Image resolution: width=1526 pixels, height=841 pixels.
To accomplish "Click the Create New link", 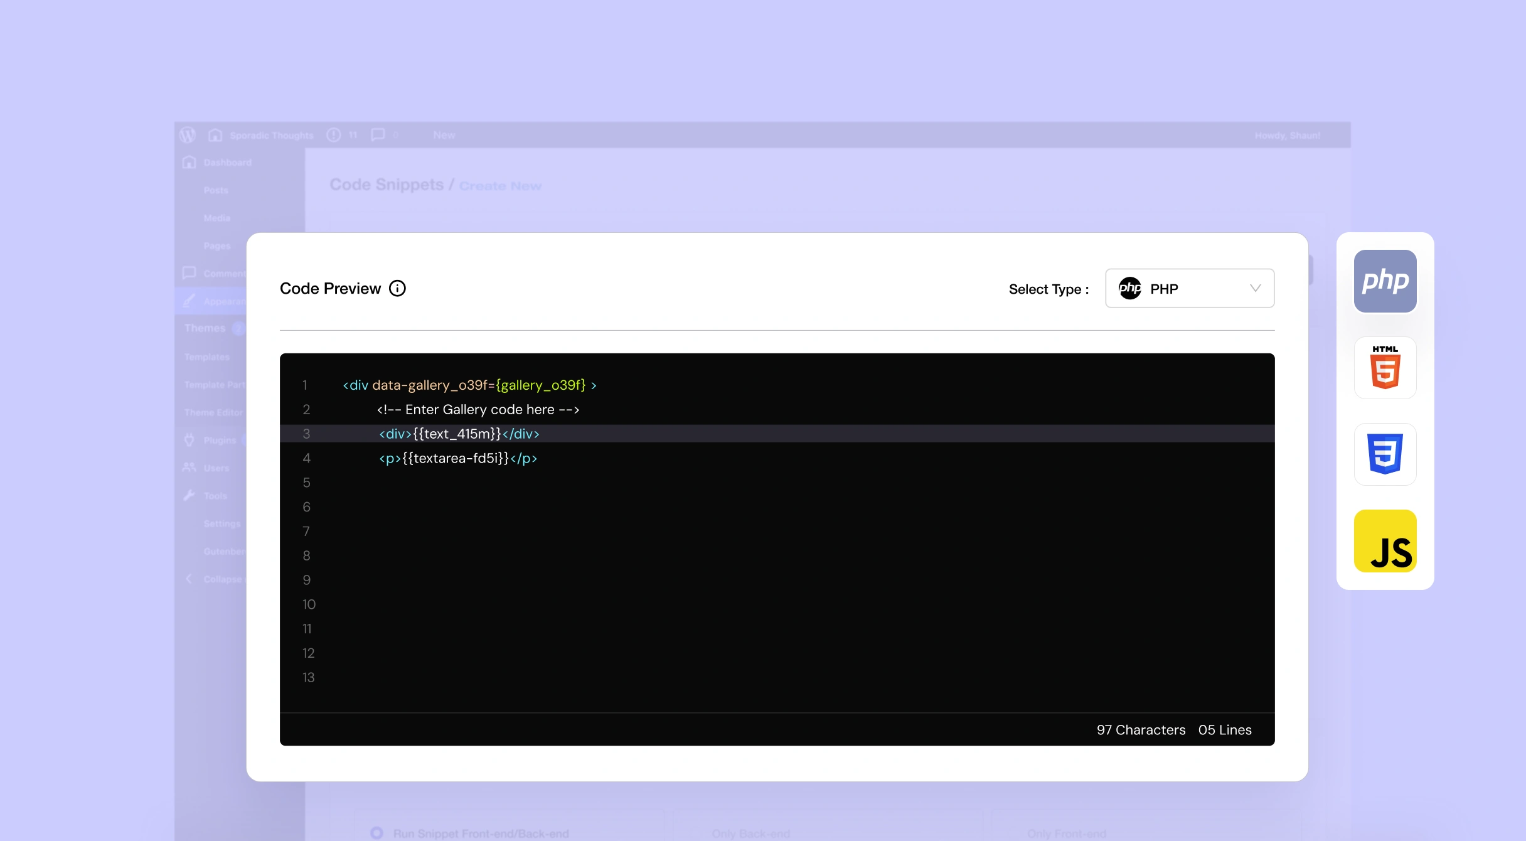I will [500, 185].
